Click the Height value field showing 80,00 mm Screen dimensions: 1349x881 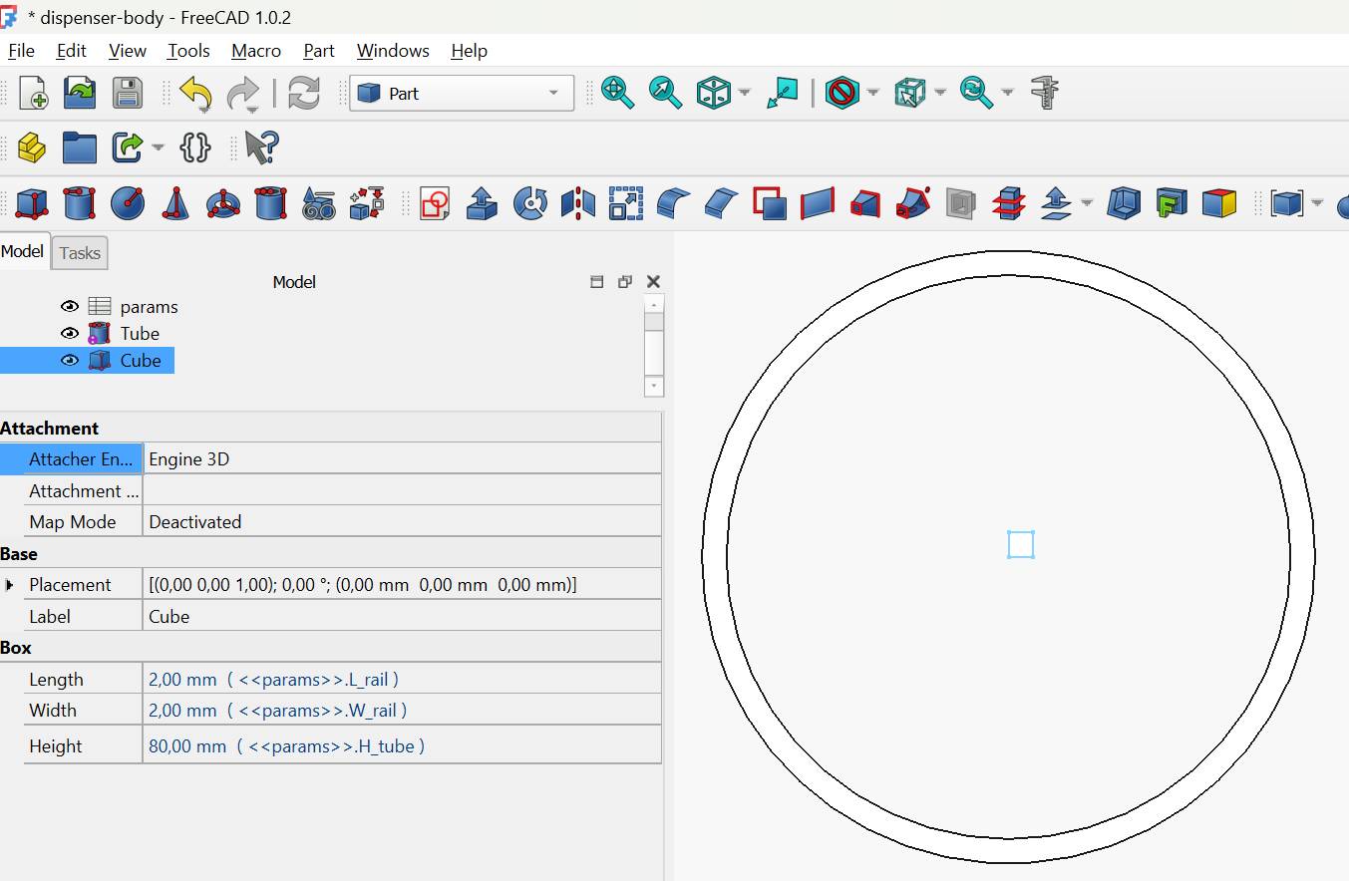pyautogui.click(x=402, y=746)
